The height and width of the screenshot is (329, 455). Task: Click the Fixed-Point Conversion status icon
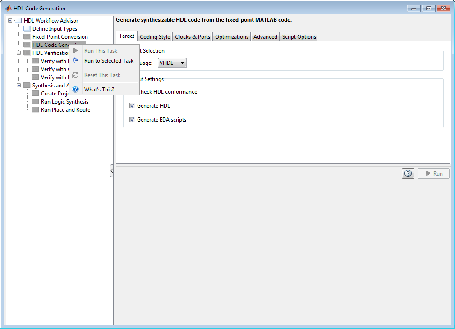(27, 36)
